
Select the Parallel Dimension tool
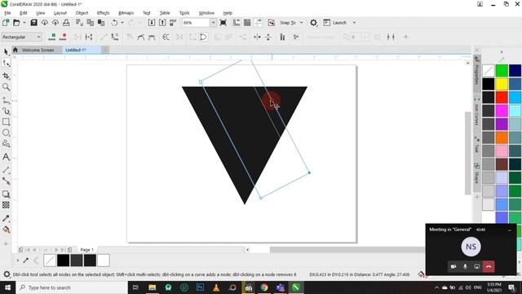pos(6,170)
